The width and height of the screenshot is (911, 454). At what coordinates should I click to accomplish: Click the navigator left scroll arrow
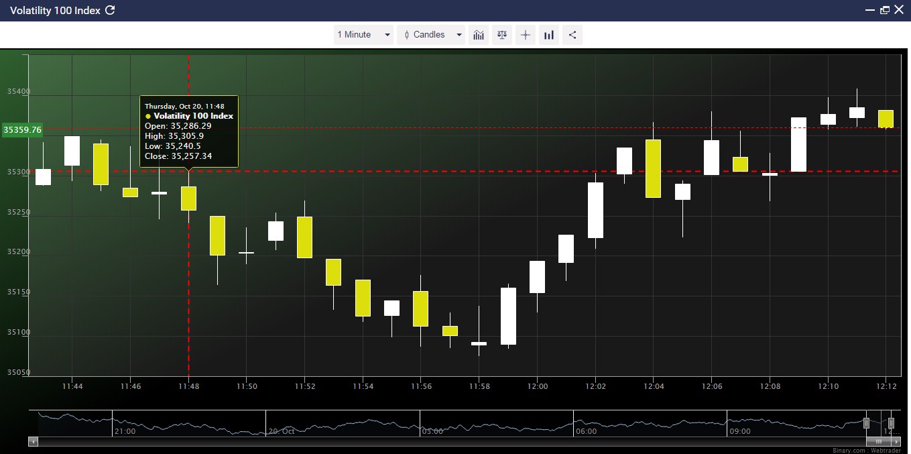click(x=34, y=442)
